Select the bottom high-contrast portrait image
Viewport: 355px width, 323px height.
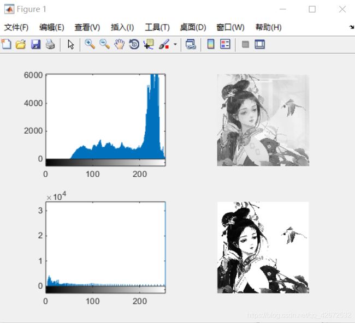pos(263,248)
